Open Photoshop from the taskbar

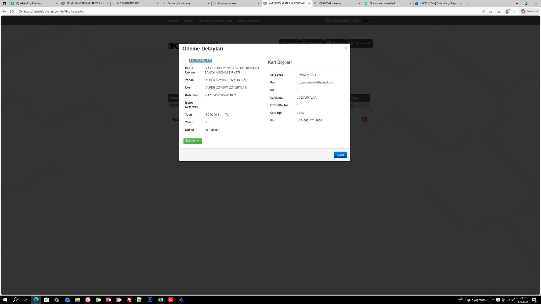[150, 300]
